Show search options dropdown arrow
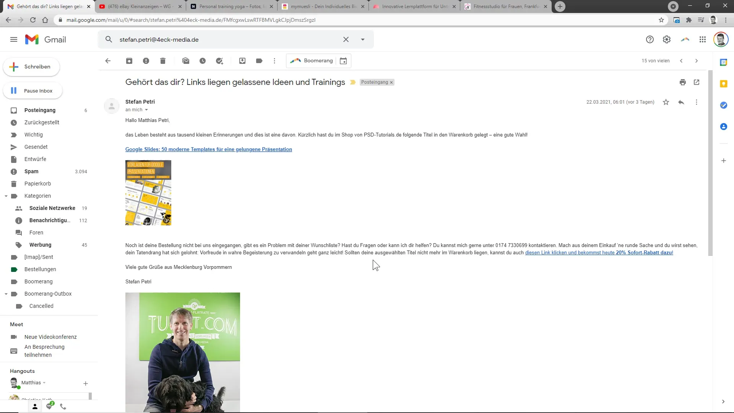 [x=363, y=39]
